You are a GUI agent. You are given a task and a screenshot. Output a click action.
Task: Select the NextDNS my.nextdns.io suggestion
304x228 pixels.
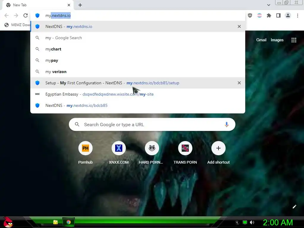138,26
